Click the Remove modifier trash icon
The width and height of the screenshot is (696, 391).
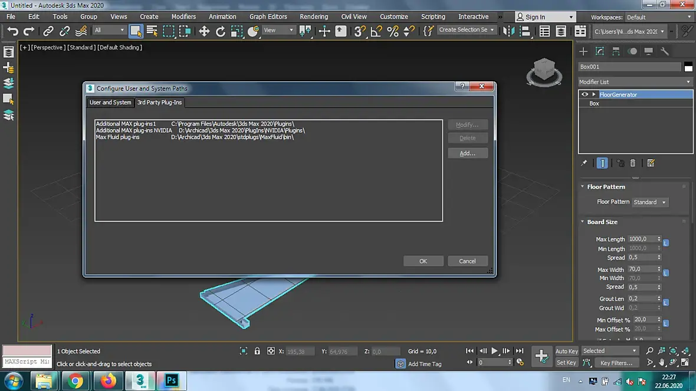click(633, 163)
